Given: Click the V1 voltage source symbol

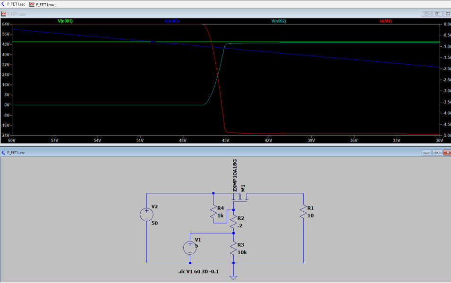Looking at the screenshot, I should click(190, 248).
